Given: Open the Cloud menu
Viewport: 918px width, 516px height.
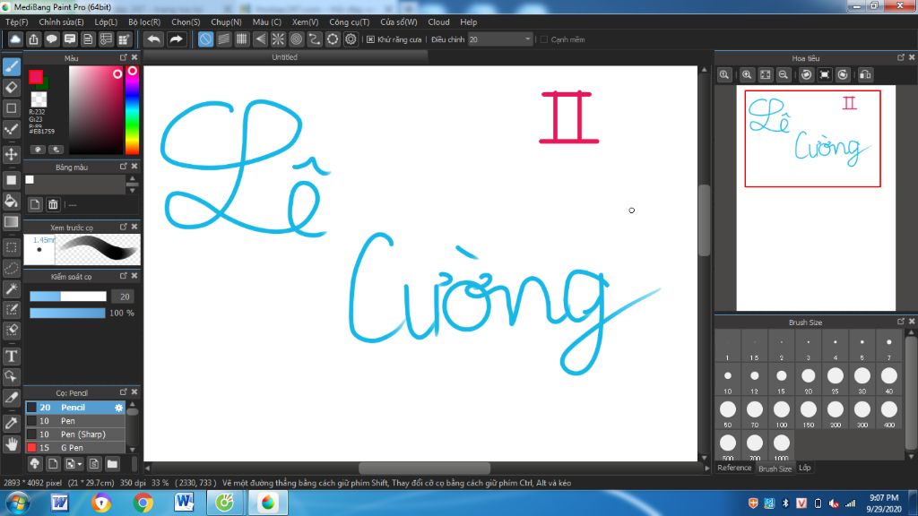Looking at the screenshot, I should (438, 21).
